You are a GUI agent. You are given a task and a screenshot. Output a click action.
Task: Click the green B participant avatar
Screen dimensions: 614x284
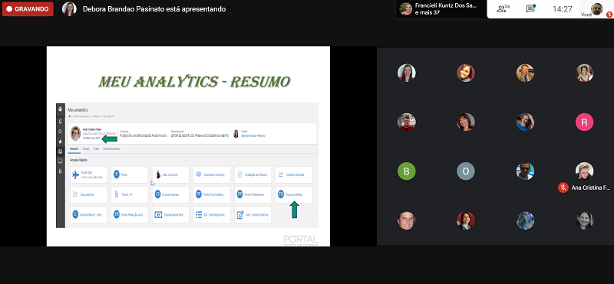point(407,171)
